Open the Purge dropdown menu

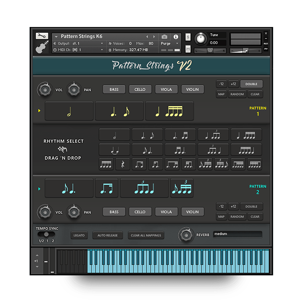170,43
